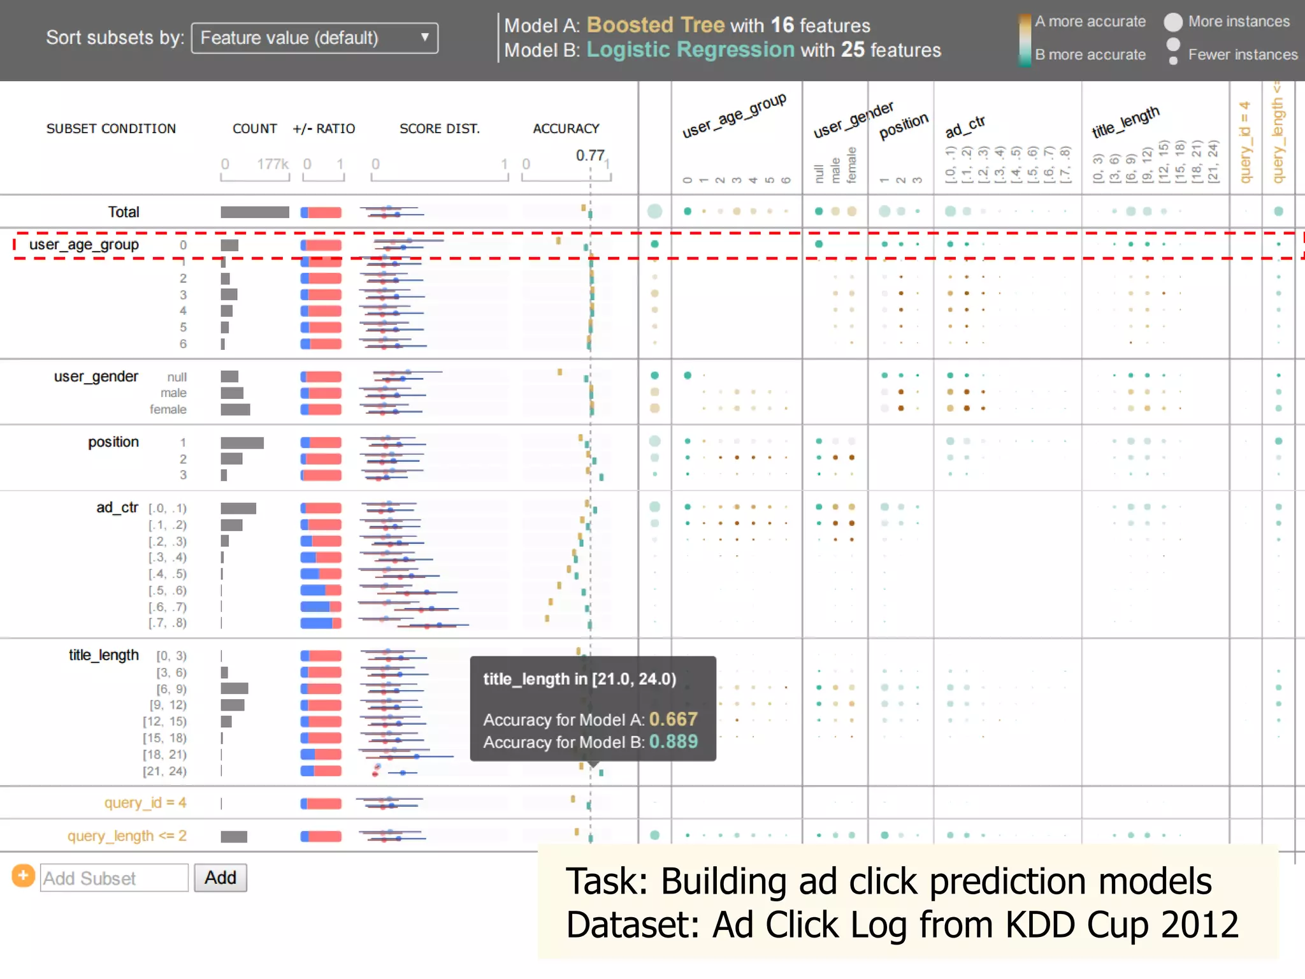Select the query_length <= 2 subset
This screenshot has height=979, width=1305.
(x=127, y=836)
